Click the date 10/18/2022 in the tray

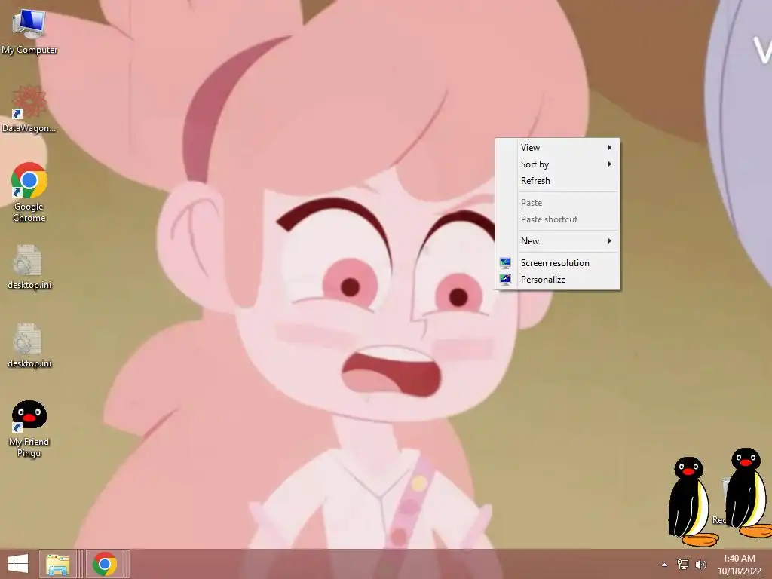[739, 571]
